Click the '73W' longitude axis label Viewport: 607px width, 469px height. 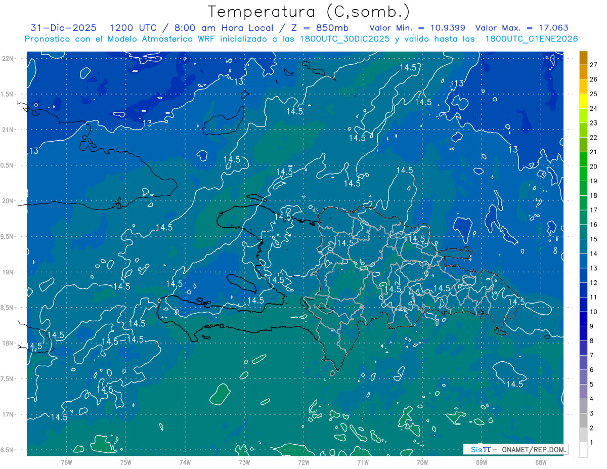click(244, 462)
